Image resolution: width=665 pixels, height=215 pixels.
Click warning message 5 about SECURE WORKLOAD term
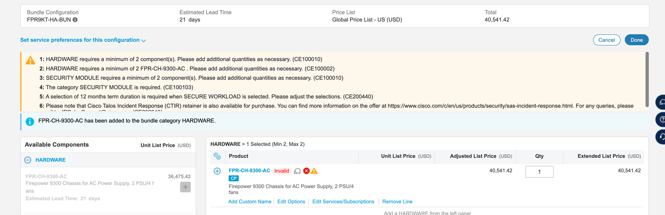tap(206, 96)
